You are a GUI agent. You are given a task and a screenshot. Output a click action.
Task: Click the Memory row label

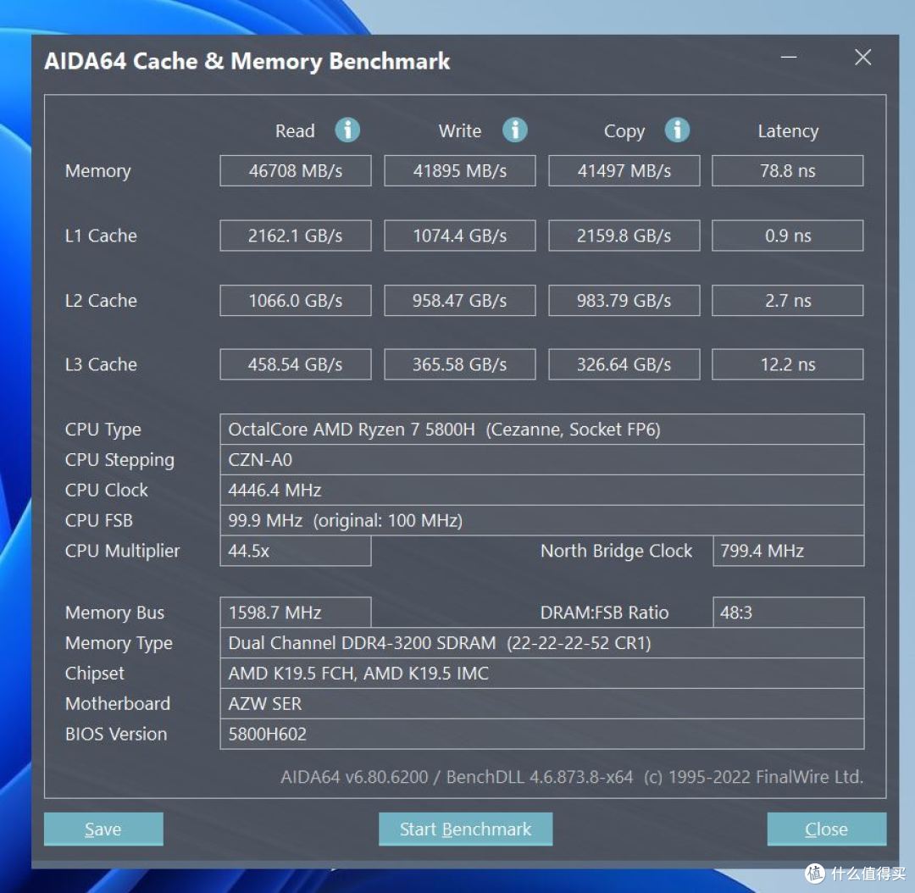click(98, 171)
